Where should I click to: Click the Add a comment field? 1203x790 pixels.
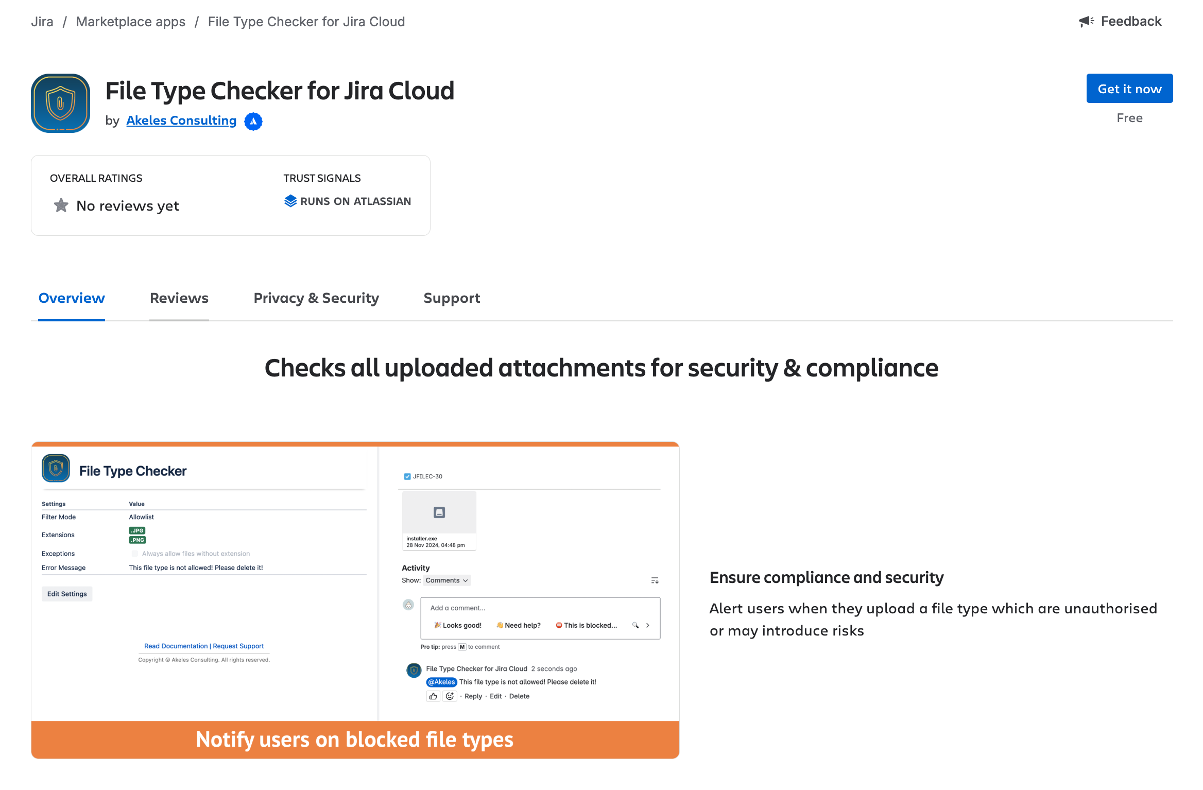coord(515,608)
